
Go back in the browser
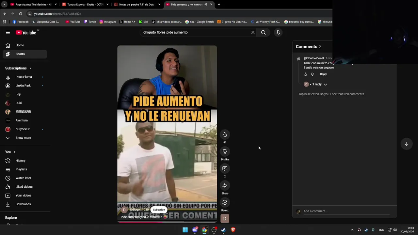tap(5, 14)
